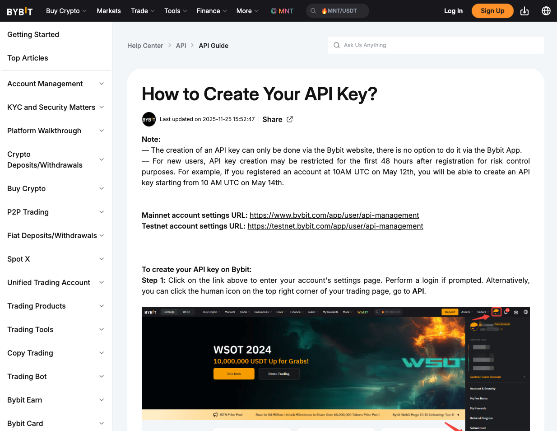Click the MNT token icon
The width and height of the screenshot is (557, 431).
click(274, 11)
